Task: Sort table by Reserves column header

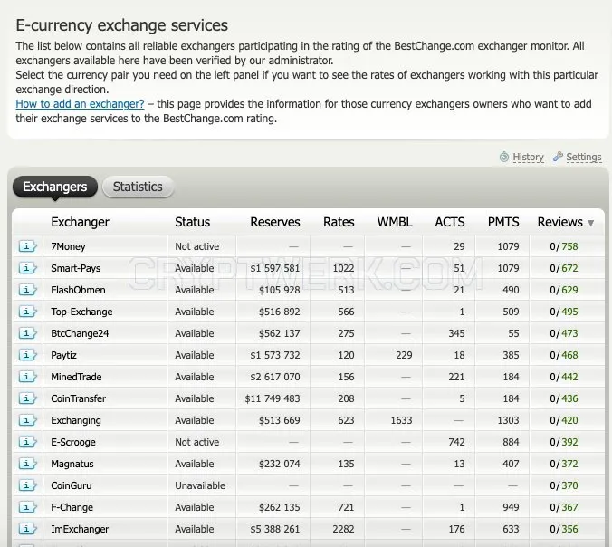Action: (x=275, y=222)
